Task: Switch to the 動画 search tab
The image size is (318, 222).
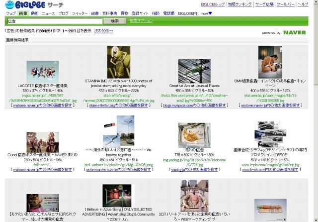Action: [x=34, y=13]
